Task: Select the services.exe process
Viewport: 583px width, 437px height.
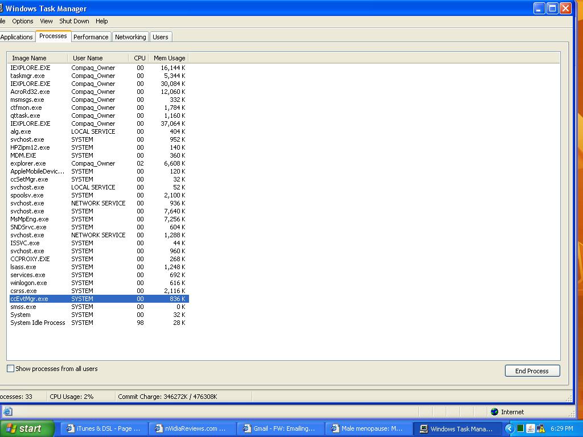Action: point(99,275)
